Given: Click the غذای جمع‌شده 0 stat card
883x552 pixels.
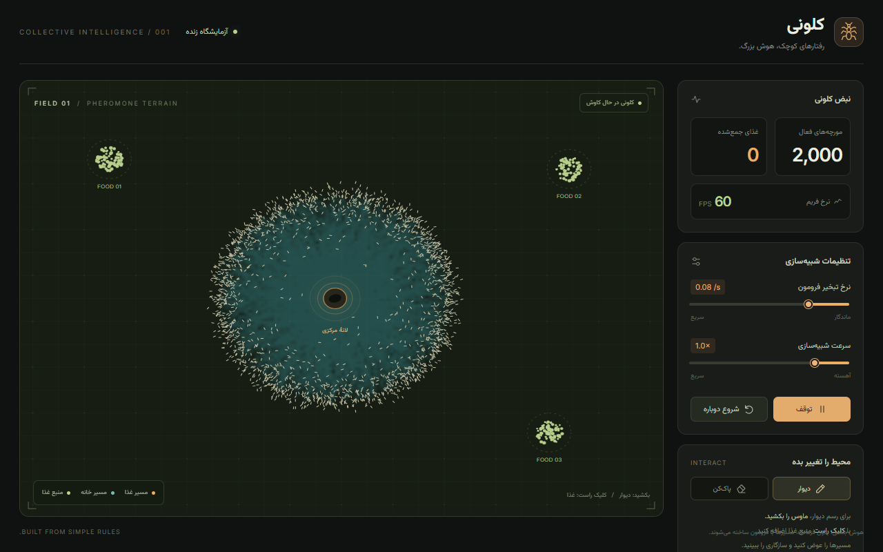Looking at the screenshot, I should 728,146.
